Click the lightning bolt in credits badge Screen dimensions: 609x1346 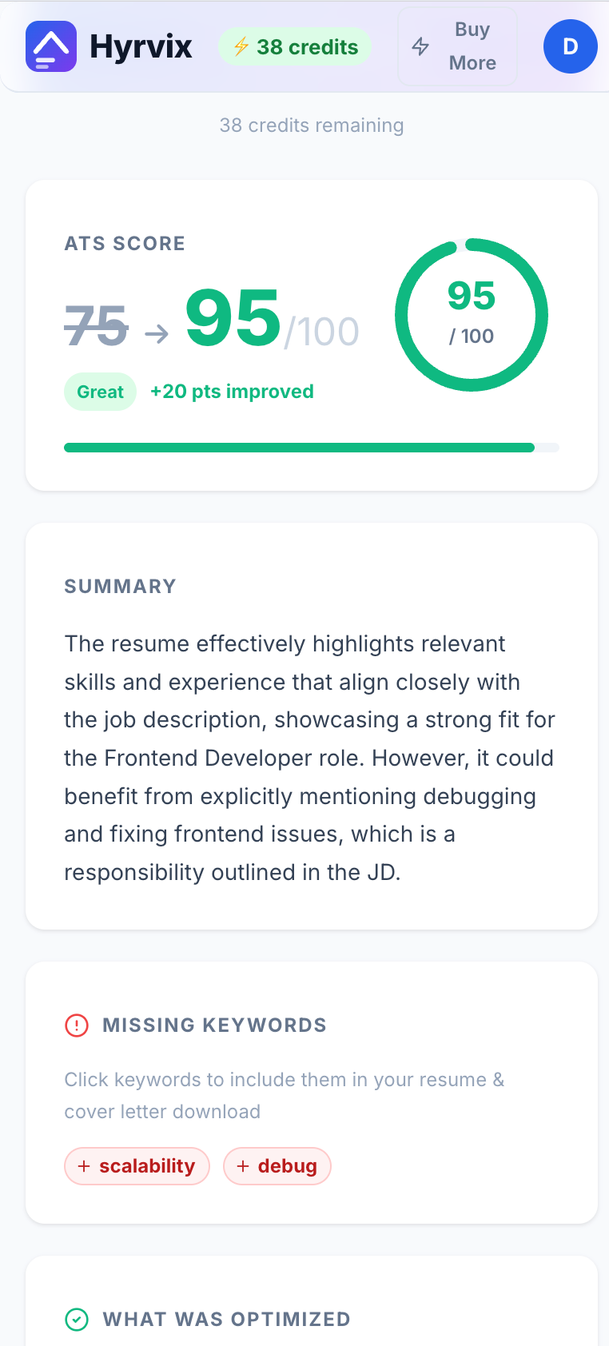coord(241,47)
